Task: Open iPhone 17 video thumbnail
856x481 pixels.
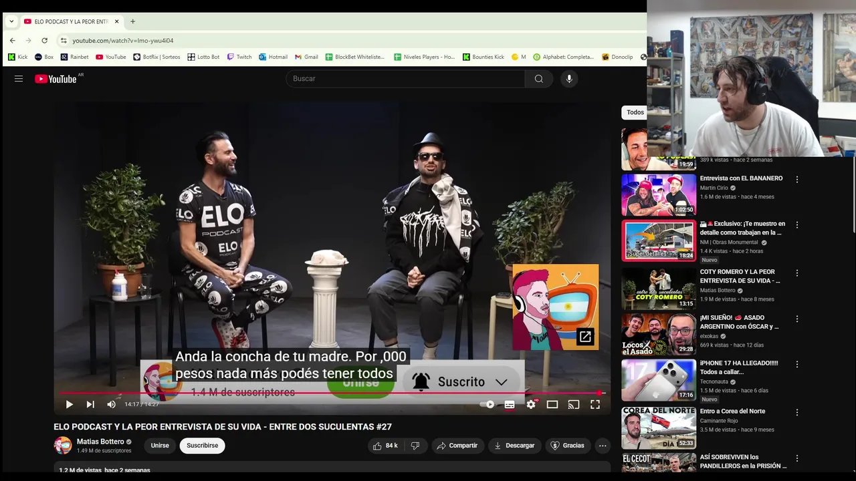Action: [x=659, y=380]
